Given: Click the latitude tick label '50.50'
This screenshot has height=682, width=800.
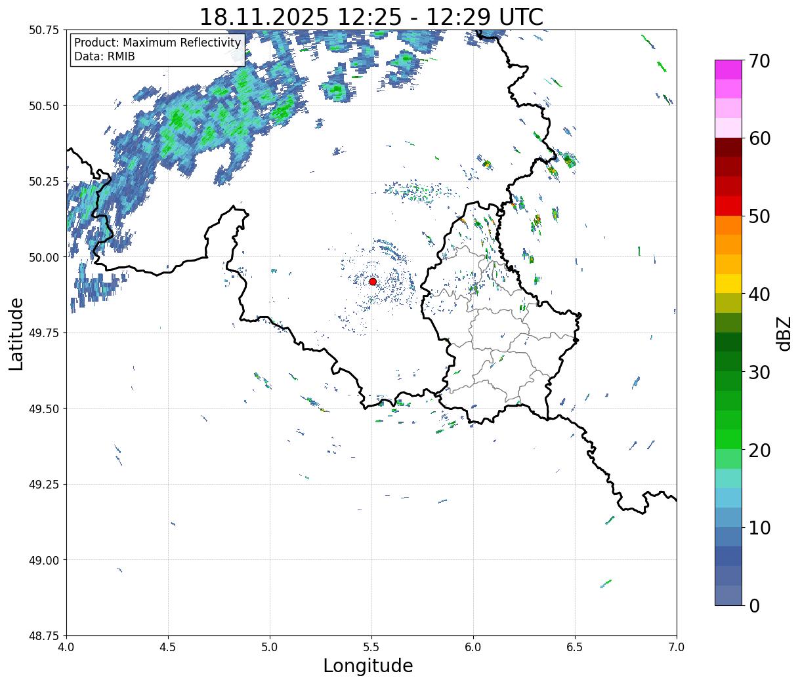Looking at the screenshot, I should (x=43, y=106).
